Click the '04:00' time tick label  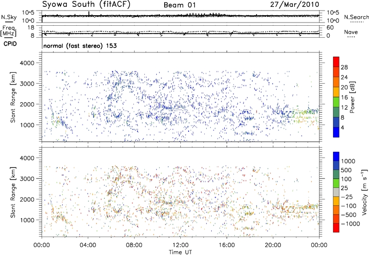pos(88,245)
